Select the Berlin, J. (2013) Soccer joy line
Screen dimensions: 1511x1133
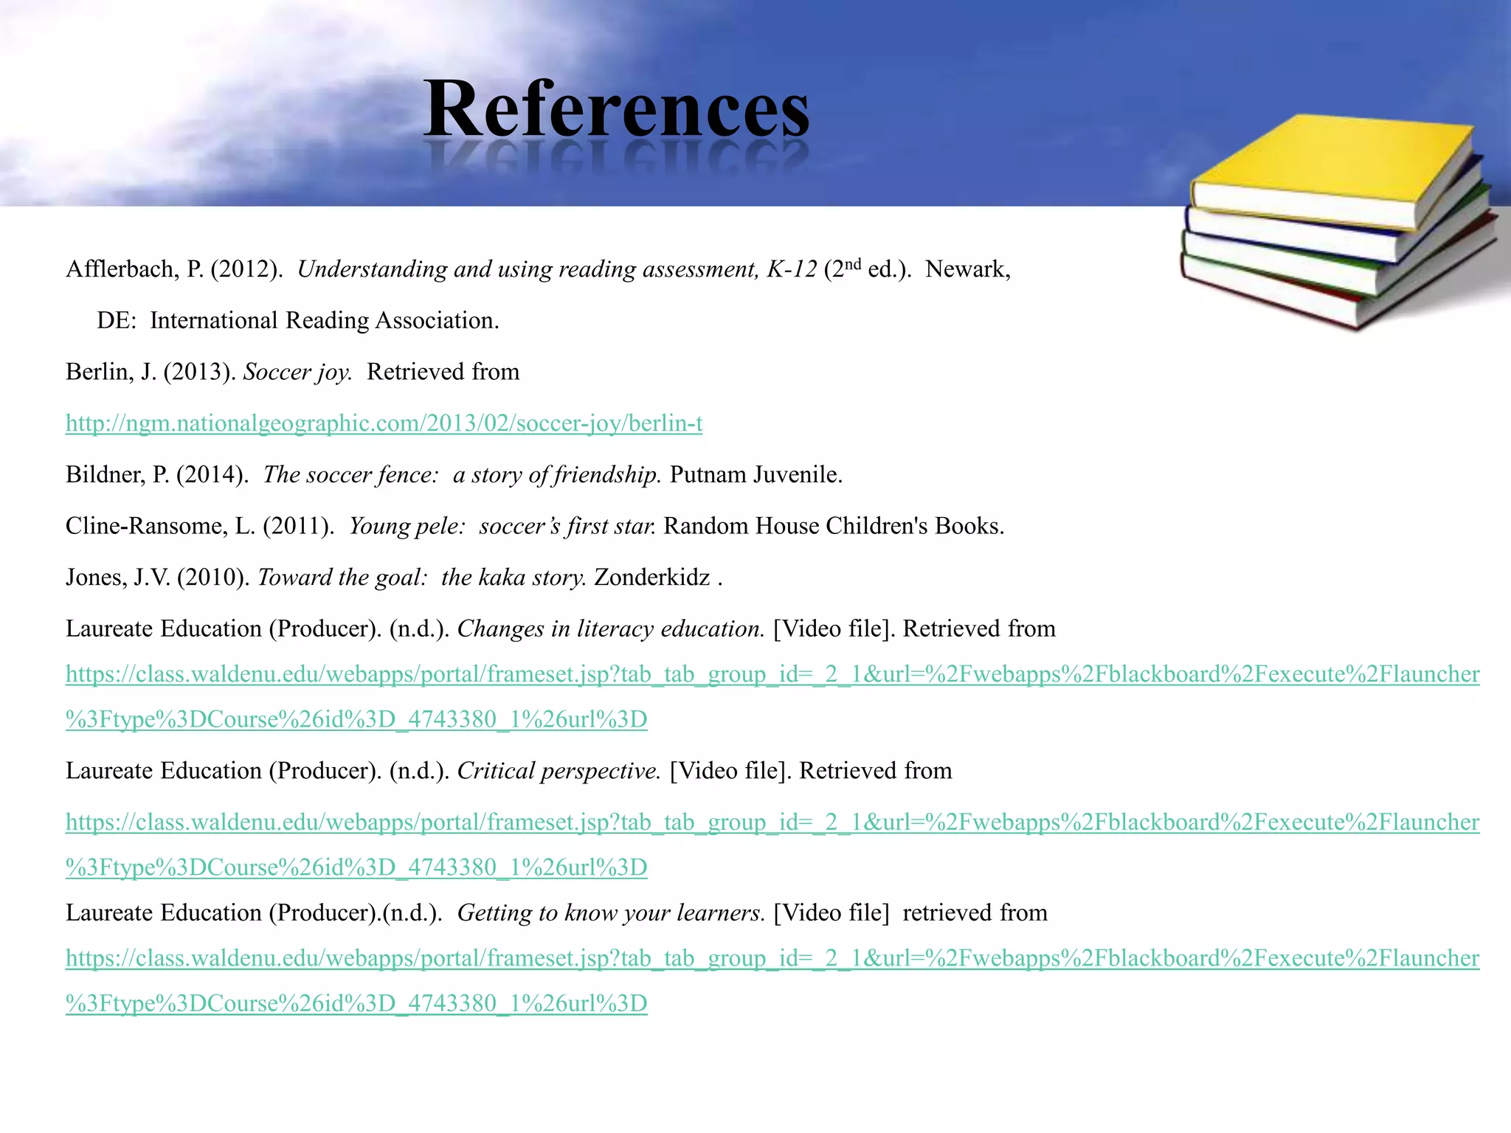click(292, 372)
